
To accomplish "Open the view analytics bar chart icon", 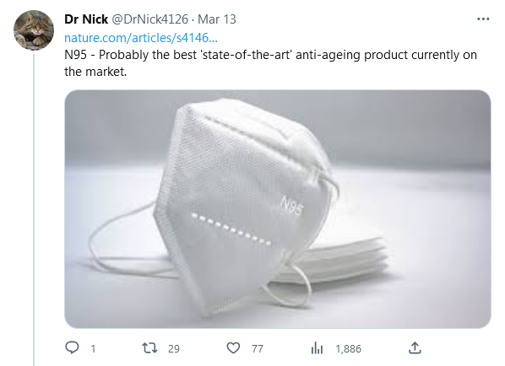I will [x=317, y=348].
